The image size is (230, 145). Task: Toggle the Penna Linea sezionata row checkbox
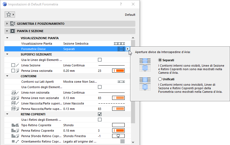13,71
